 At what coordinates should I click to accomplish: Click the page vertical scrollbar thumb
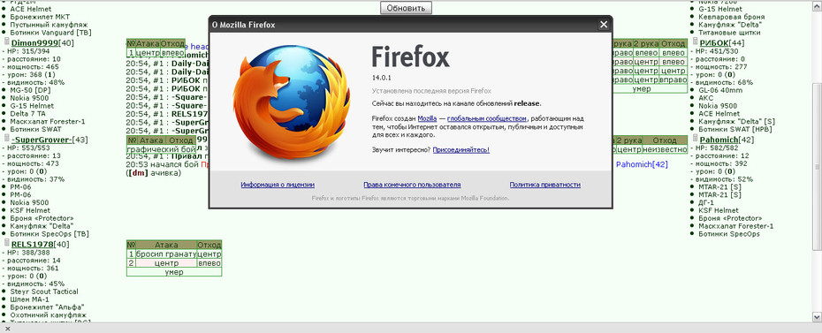tap(818, 166)
